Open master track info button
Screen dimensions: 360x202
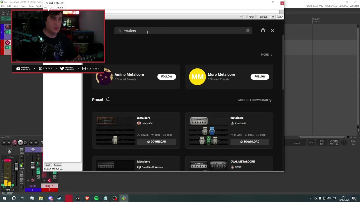tap(22, 187)
